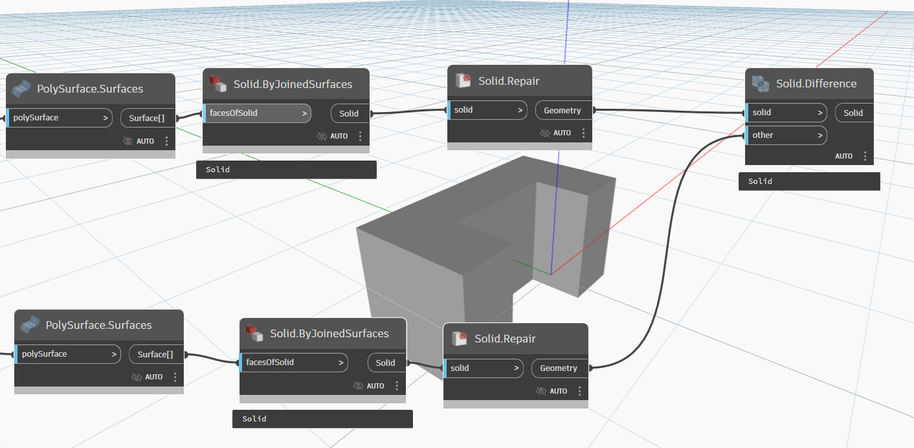The height and width of the screenshot is (448, 914).
Task: Click Solid output port on lower Solid.ByJoinedSurfaces
Action: click(386, 363)
